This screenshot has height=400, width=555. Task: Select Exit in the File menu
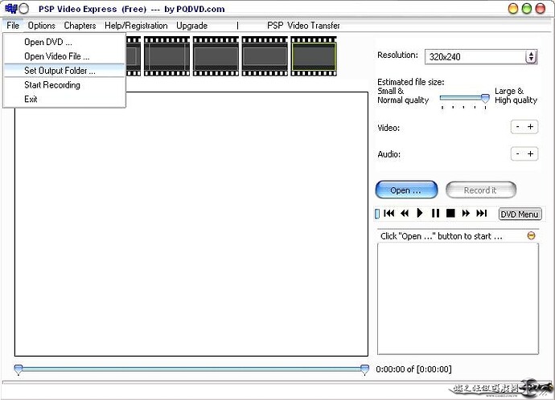(64, 99)
